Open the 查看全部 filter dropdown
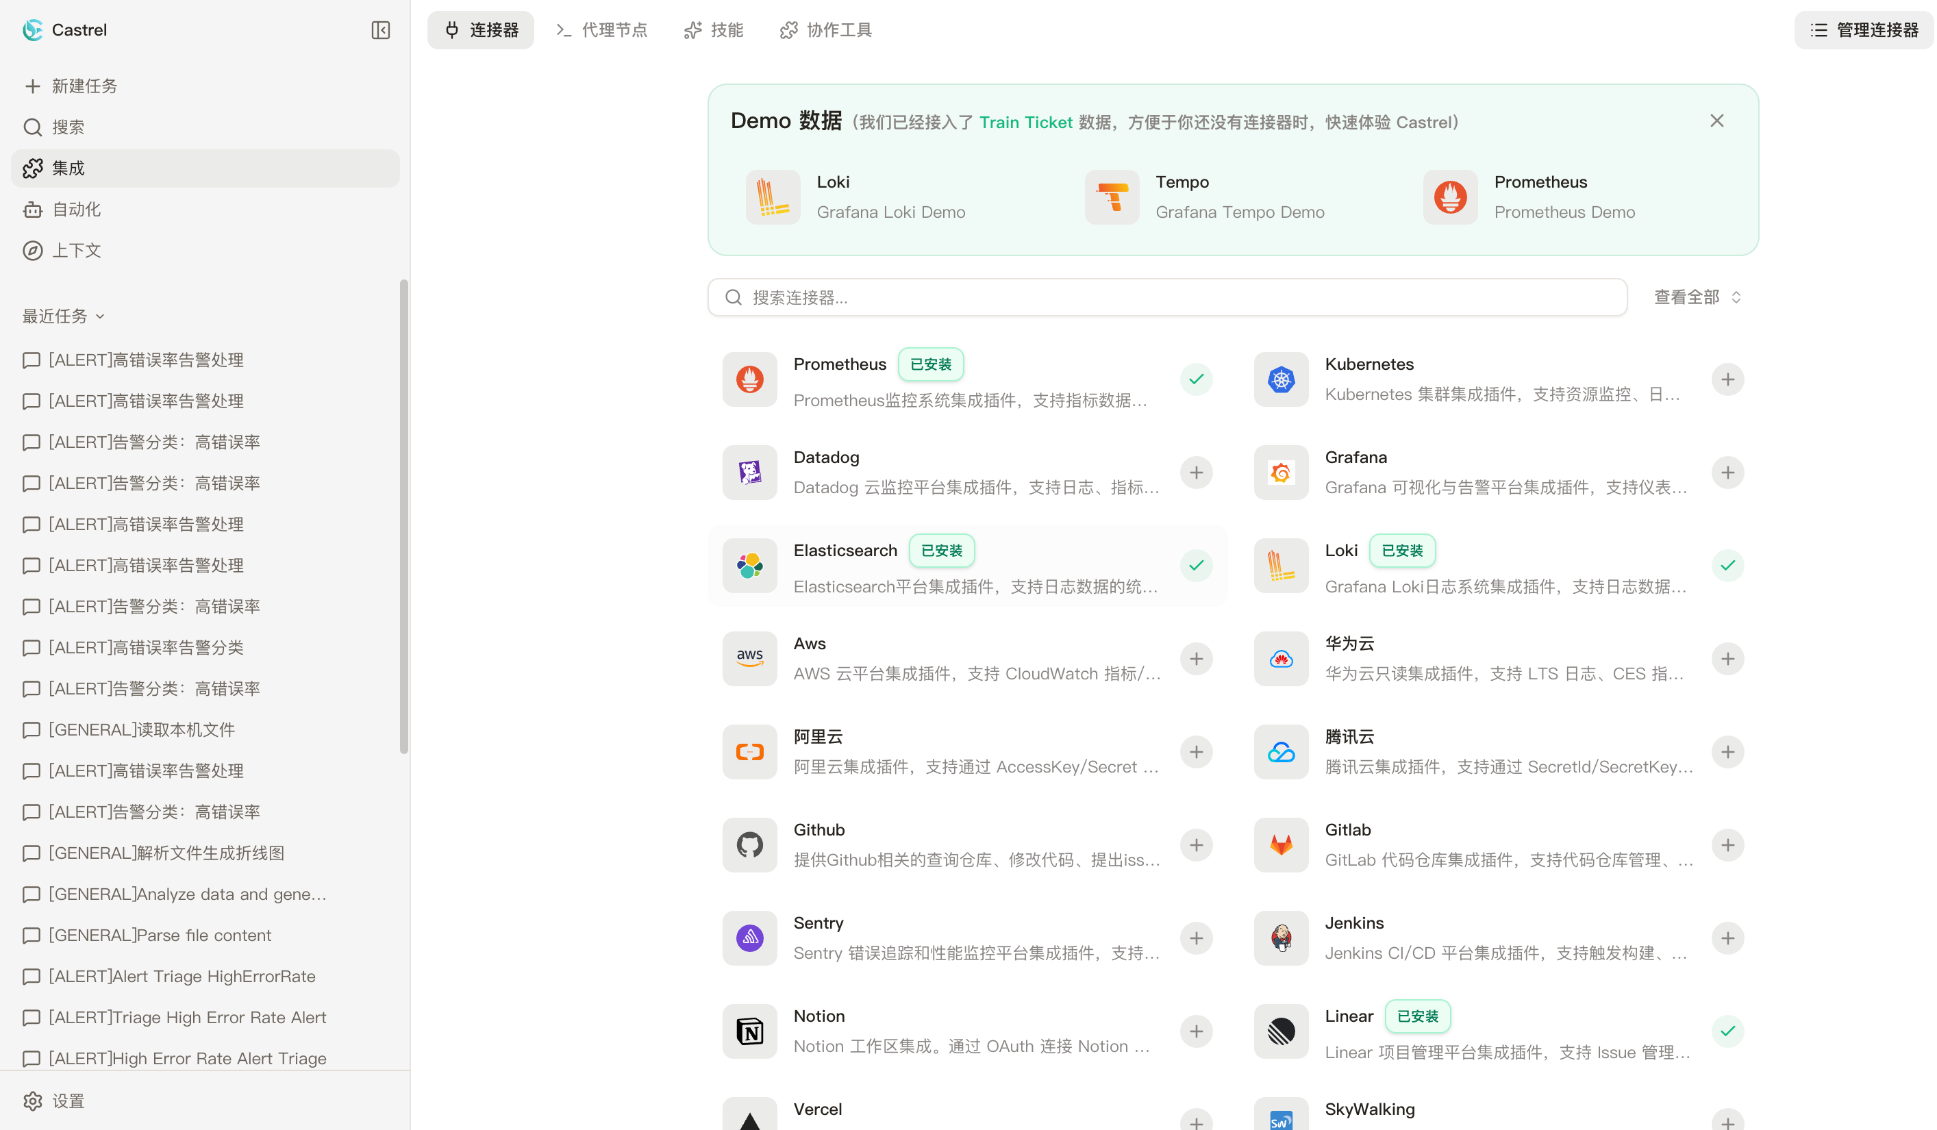Viewport: 1937px width, 1130px height. [x=1697, y=297]
